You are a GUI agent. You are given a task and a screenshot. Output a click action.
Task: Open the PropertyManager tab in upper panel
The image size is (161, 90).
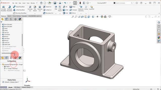click(x=7, y=19)
